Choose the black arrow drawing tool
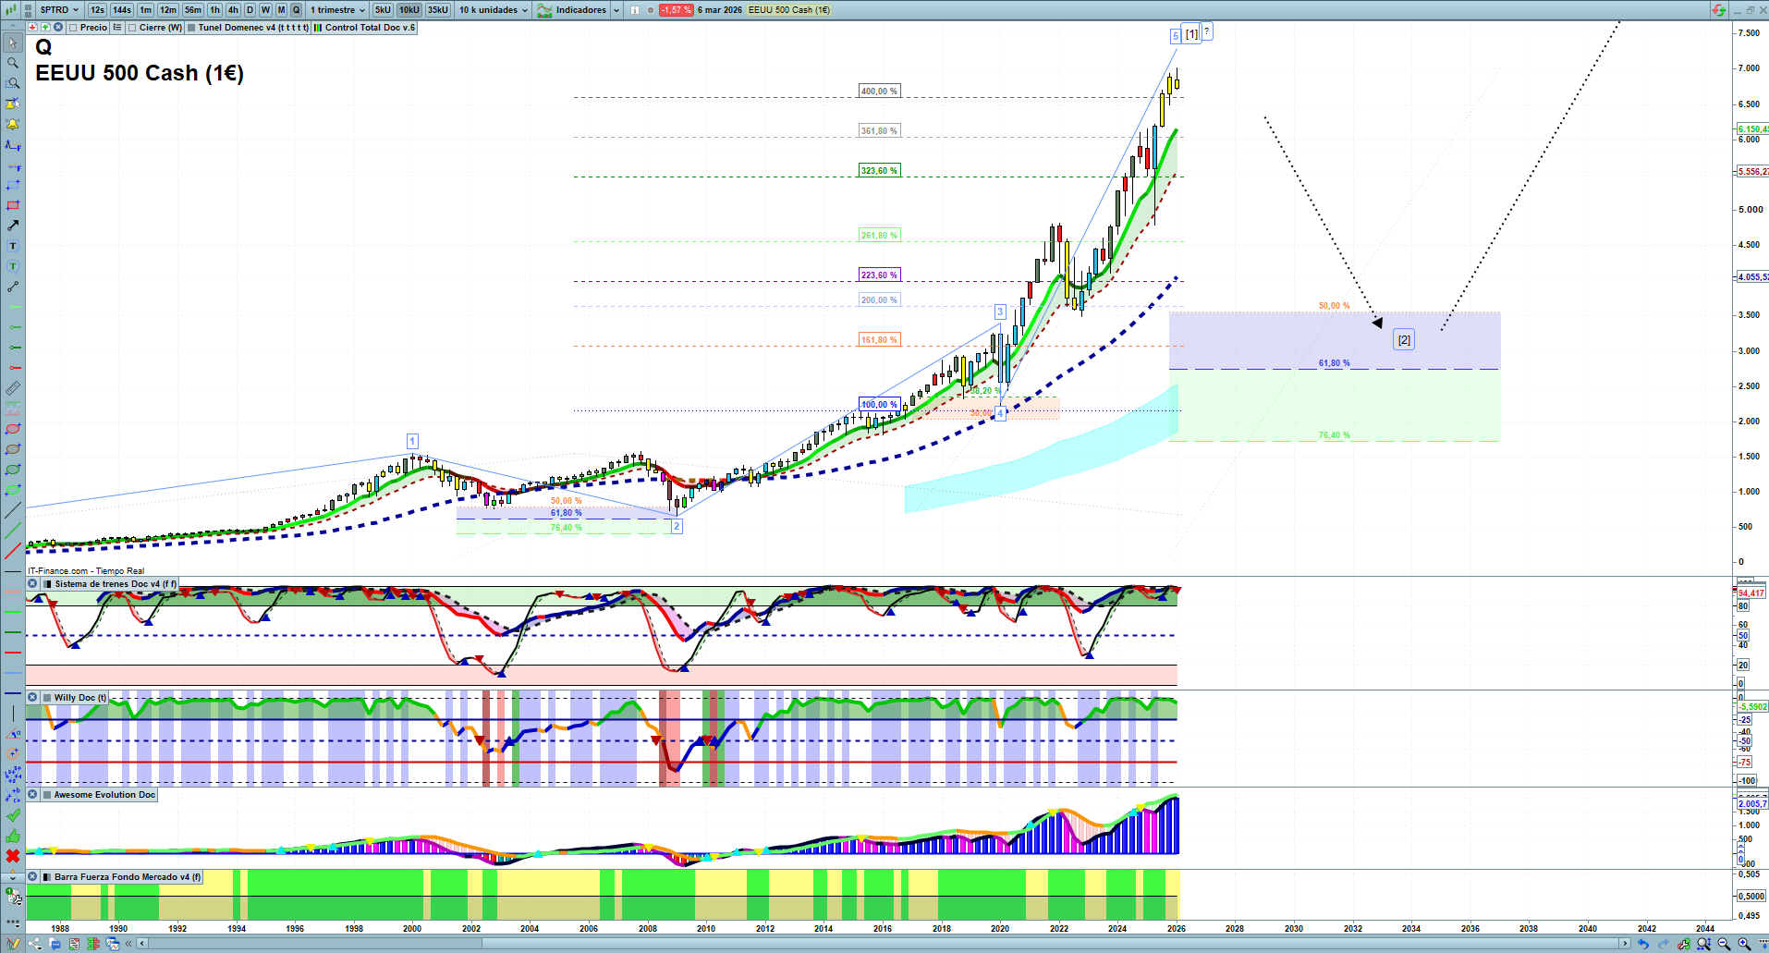Viewport: 1769px width, 953px height. (13, 226)
